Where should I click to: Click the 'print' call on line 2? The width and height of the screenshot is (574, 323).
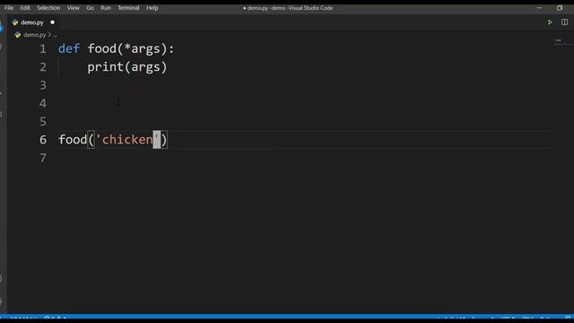click(106, 67)
